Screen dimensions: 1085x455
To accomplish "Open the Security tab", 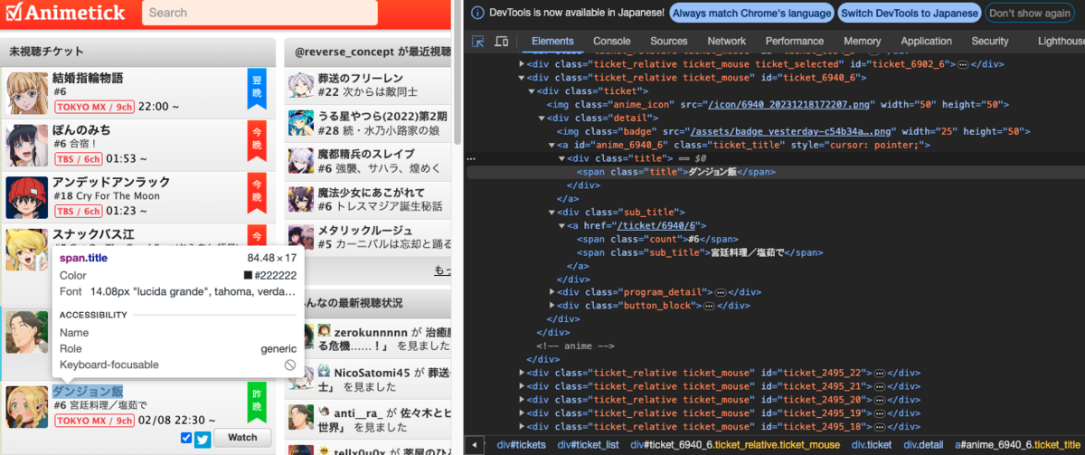I will 990,41.
